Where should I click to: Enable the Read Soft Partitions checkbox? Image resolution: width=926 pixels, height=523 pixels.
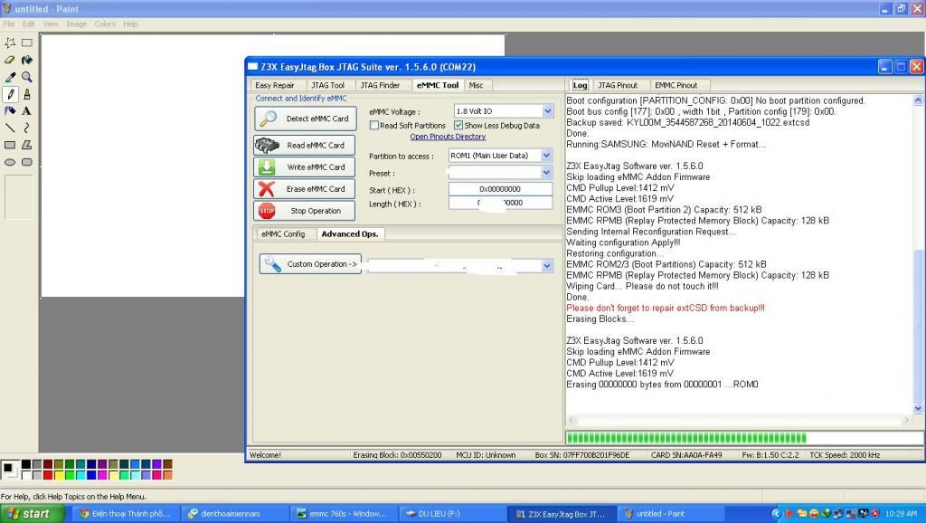(x=373, y=125)
